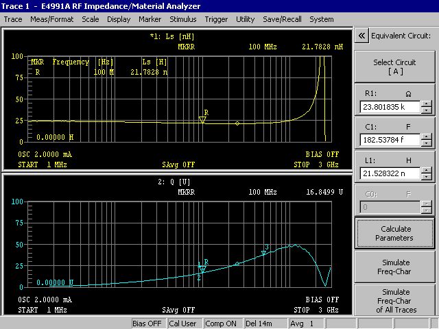Raise L1 value with the up arrow
Image resolution: width=439 pixels, height=329 pixels.
tap(427, 171)
